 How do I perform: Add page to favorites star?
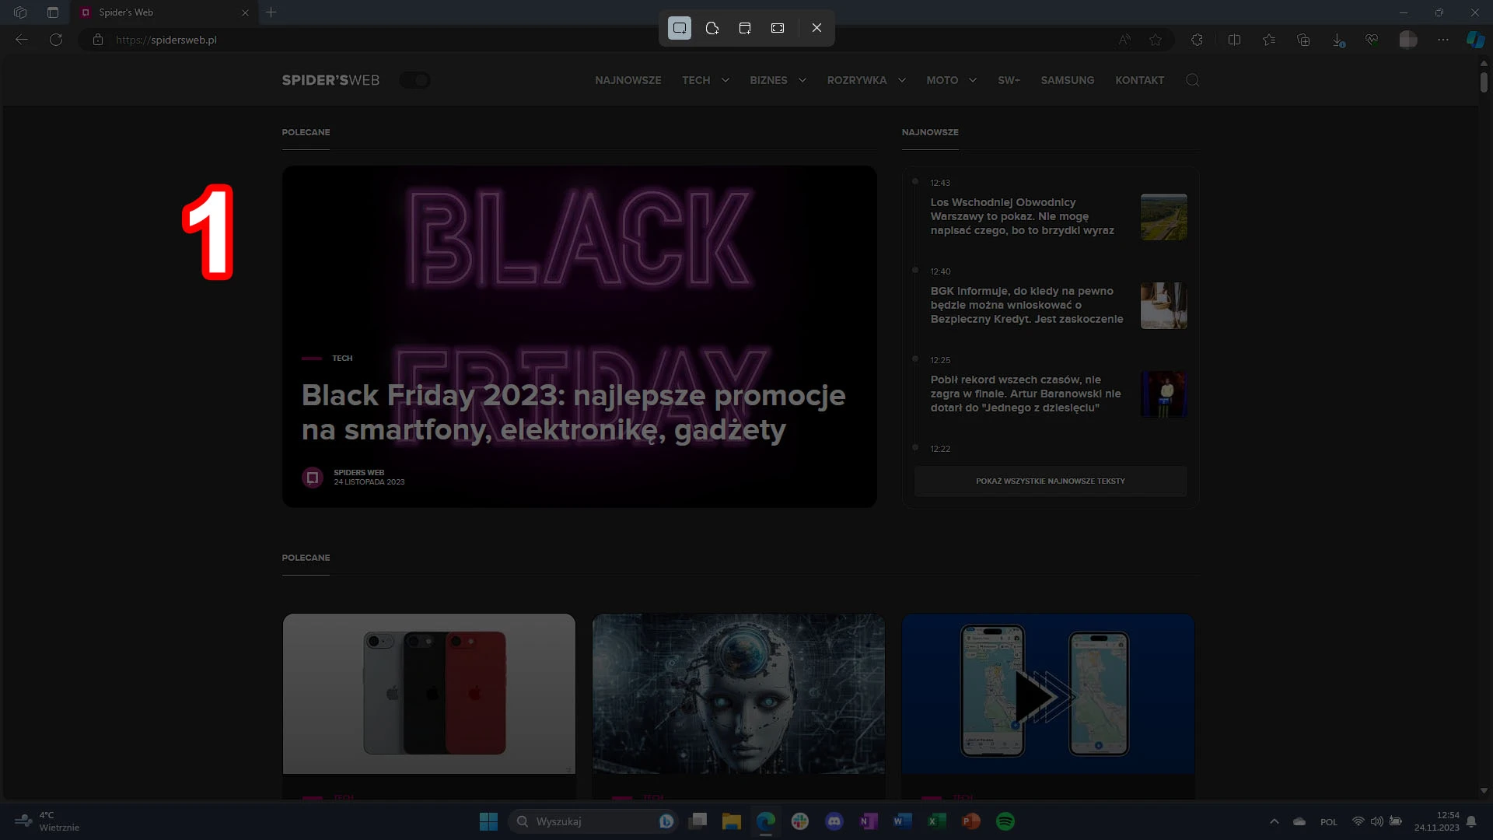coord(1156,40)
